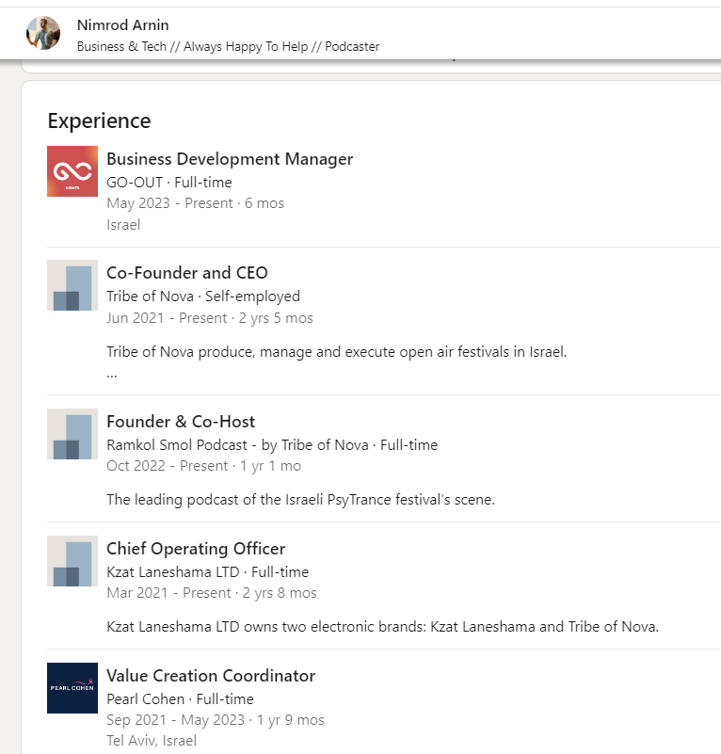The height and width of the screenshot is (754, 721).
Task: Select the May 2023 - Present · 6 mos text
Action: coord(195,203)
